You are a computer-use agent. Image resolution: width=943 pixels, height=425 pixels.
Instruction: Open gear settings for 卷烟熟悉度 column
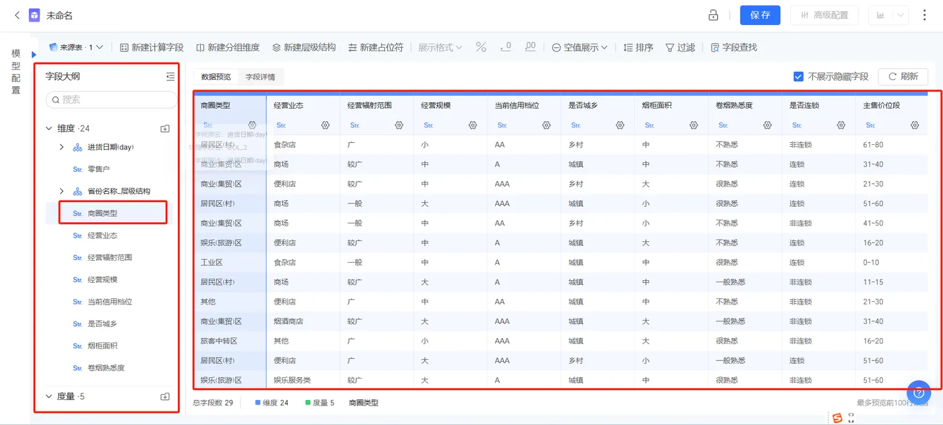[767, 125]
